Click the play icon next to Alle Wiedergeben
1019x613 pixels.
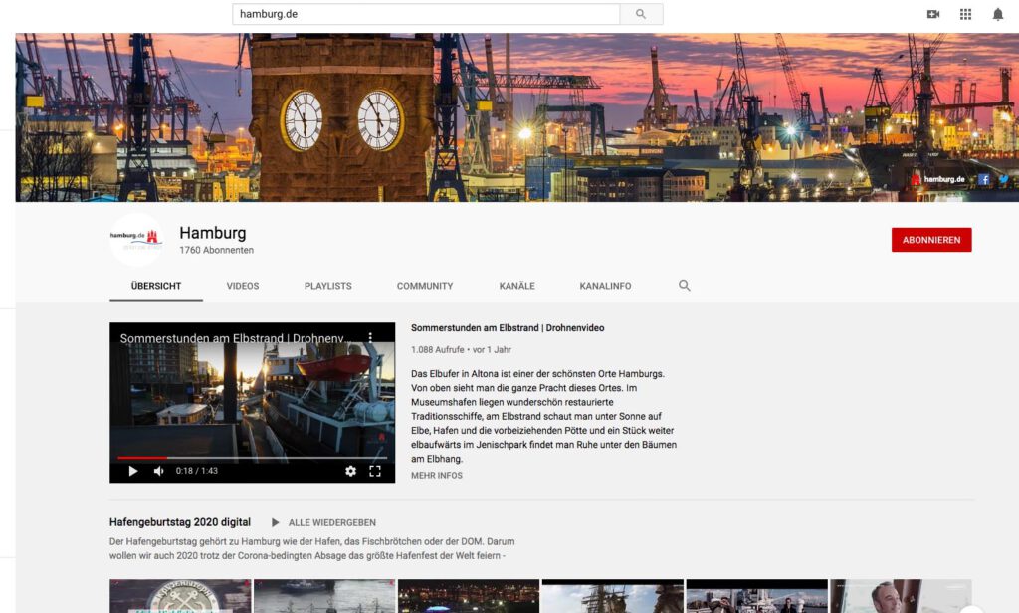275,522
